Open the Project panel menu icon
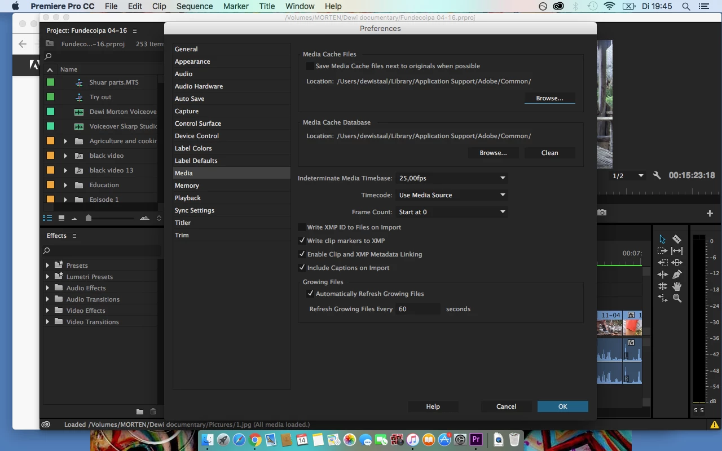 pos(134,30)
